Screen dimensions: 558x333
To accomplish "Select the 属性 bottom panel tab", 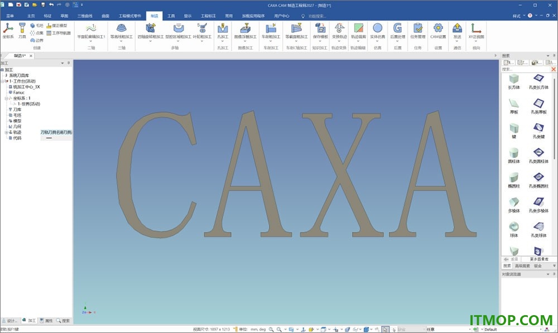I will click(x=46, y=321).
